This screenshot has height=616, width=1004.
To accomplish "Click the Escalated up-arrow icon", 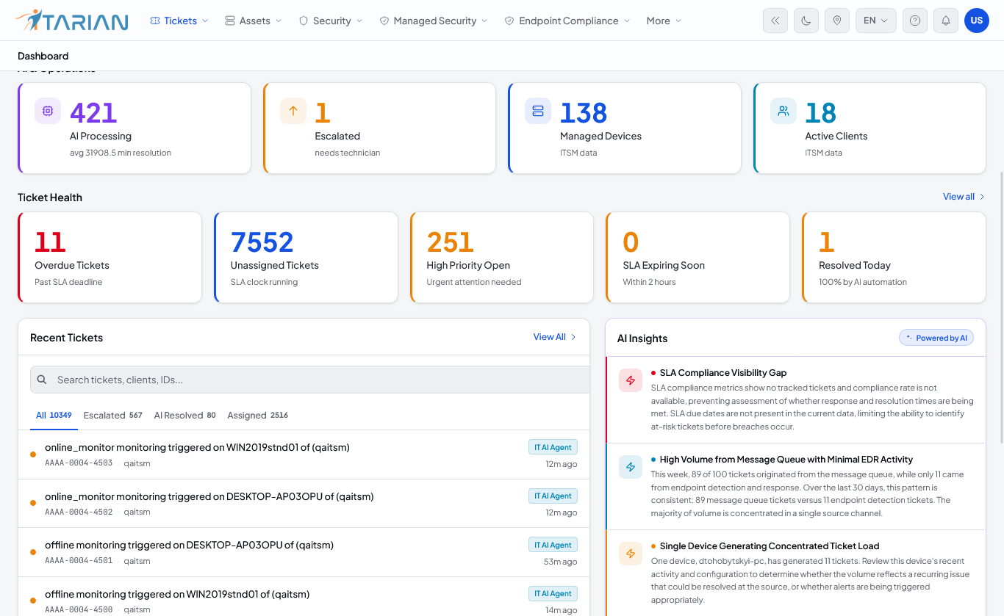I will point(293,111).
